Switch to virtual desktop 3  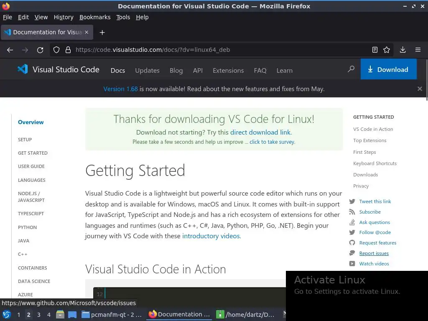(x=39, y=315)
